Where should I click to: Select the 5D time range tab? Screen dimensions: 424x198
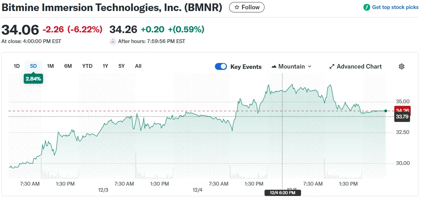(x=33, y=66)
